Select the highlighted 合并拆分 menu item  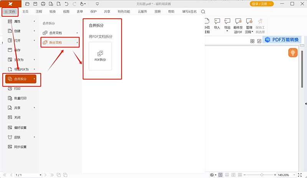tap(21, 79)
